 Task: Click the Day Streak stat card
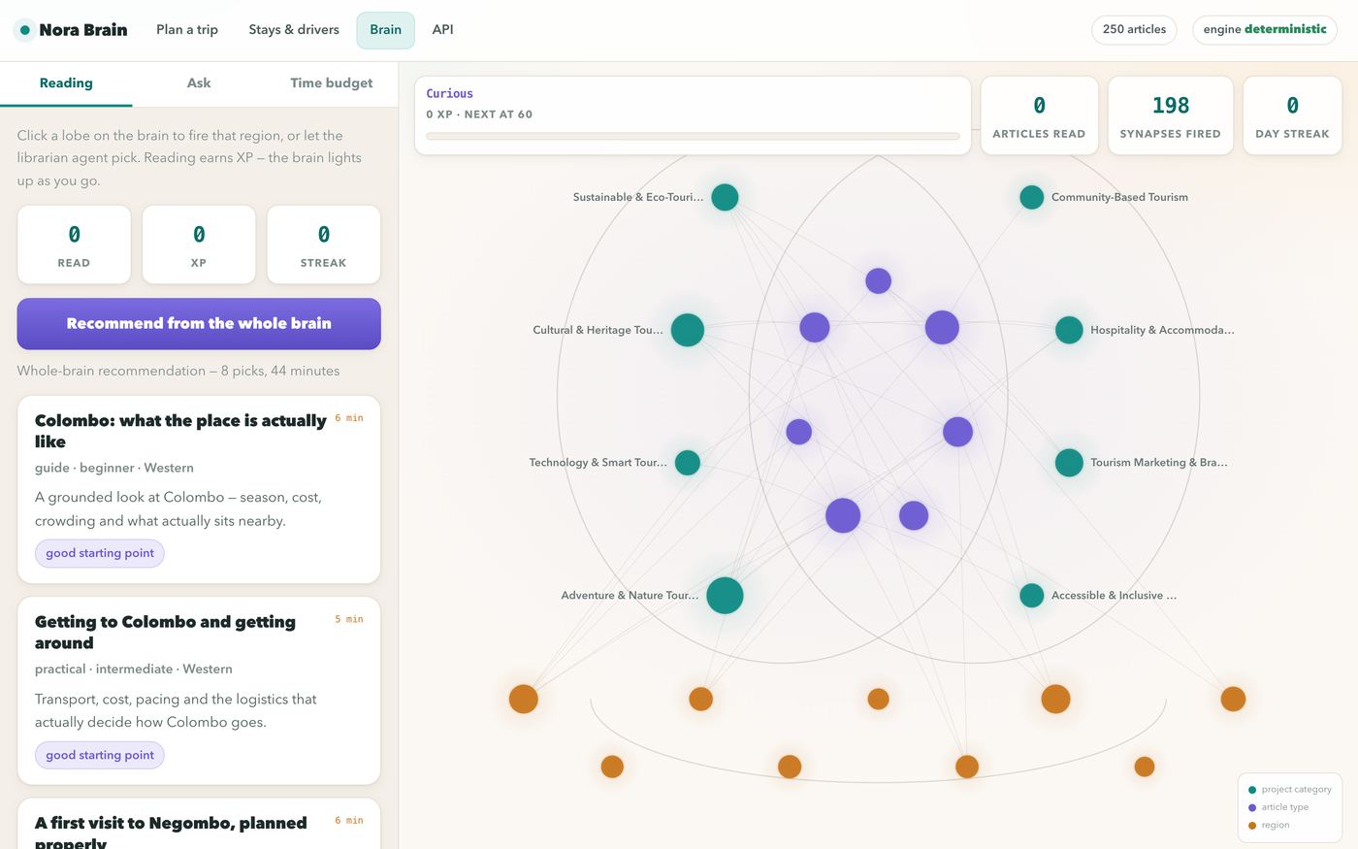[1292, 115]
